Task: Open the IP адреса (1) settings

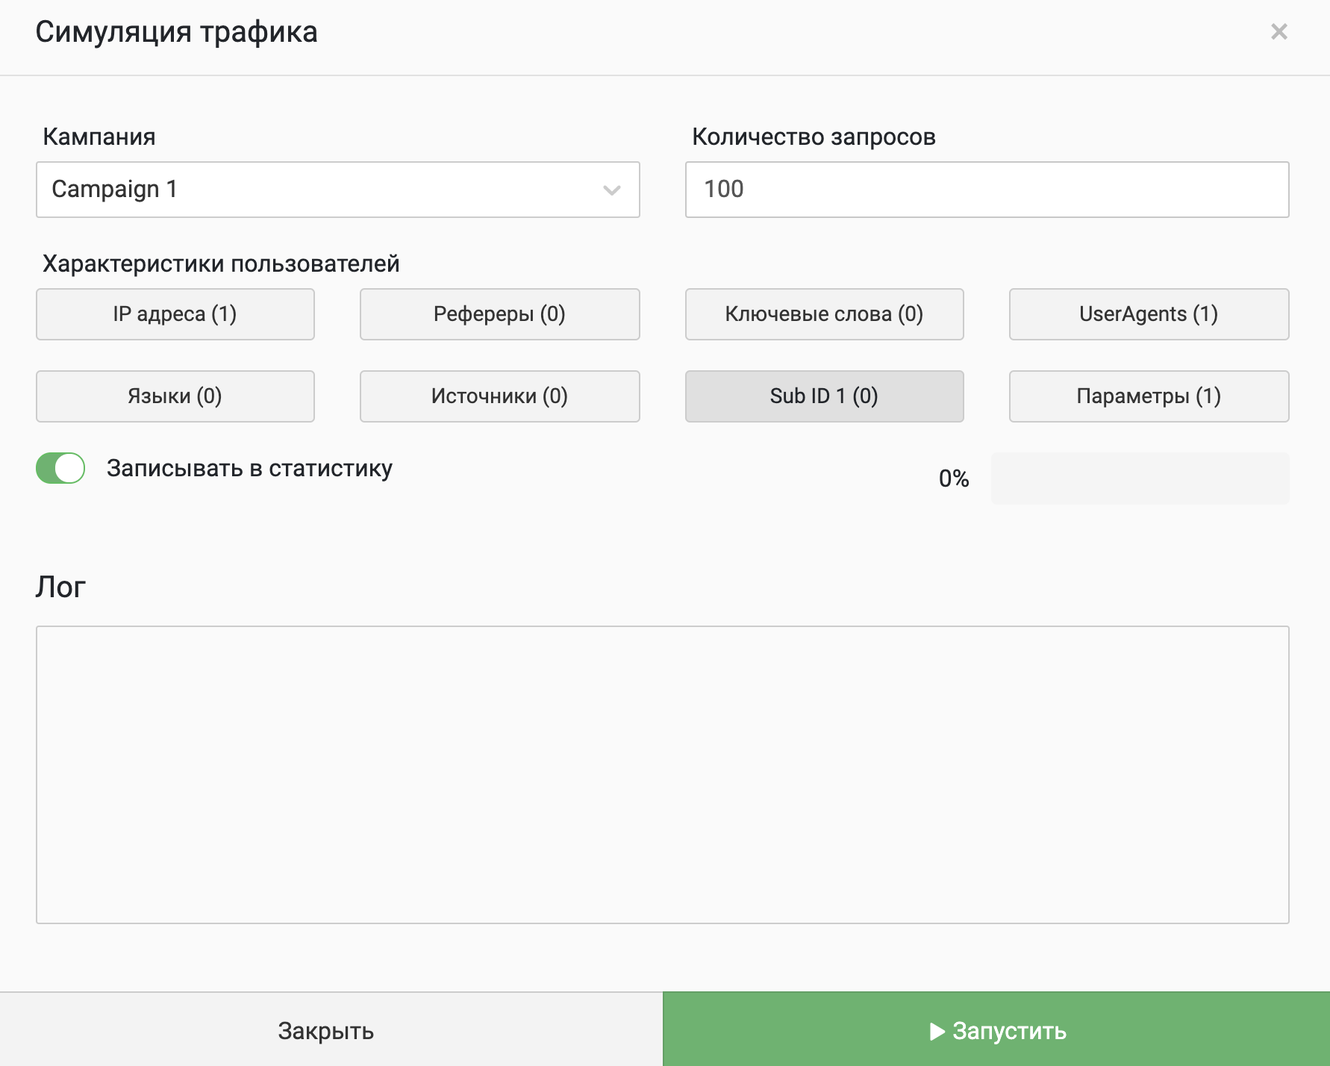Action: point(175,314)
